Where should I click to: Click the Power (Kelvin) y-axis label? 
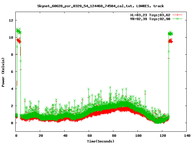tap(3, 72)
